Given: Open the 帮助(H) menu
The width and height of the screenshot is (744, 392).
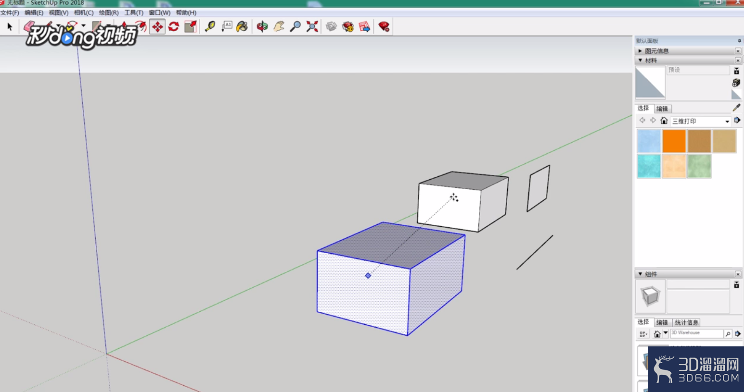Looking at the screenshot, I should point(186,12).
